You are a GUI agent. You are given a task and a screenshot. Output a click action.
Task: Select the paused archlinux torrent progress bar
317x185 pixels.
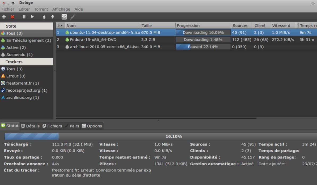tap(203, 47)
